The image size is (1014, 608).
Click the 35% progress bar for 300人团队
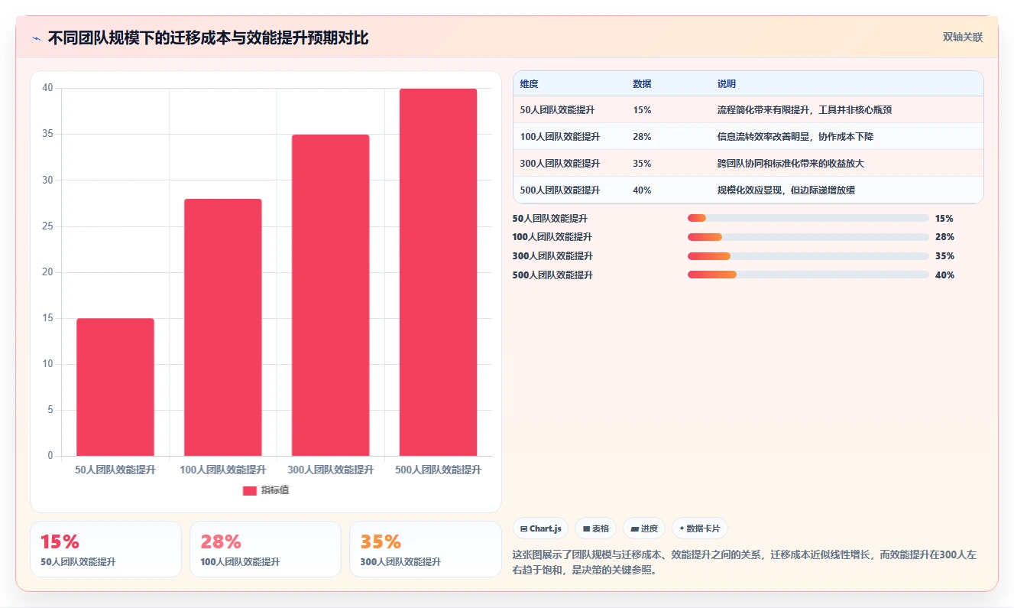(x=808, y=256)
